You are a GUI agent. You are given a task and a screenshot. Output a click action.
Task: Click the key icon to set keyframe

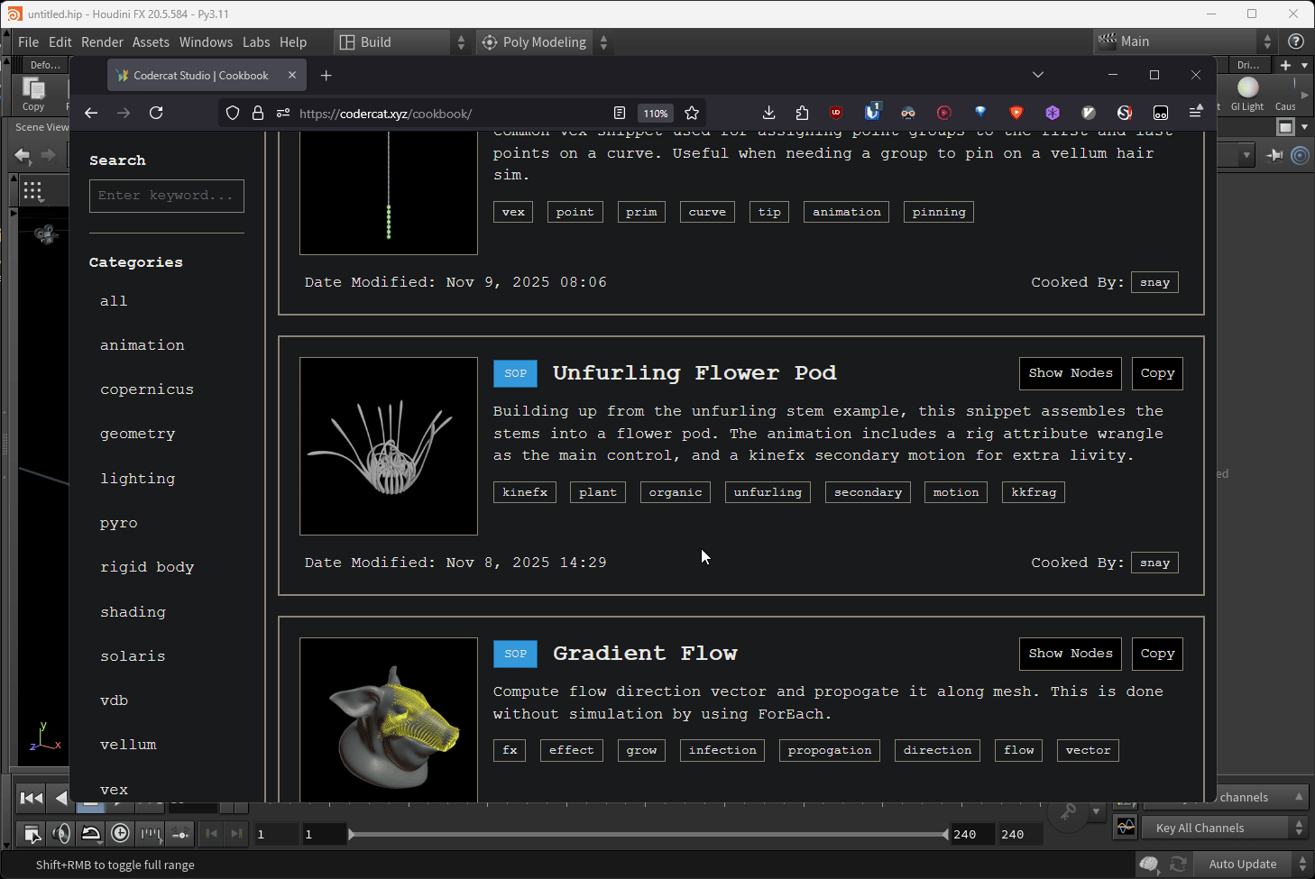(x=1069, y=811)
